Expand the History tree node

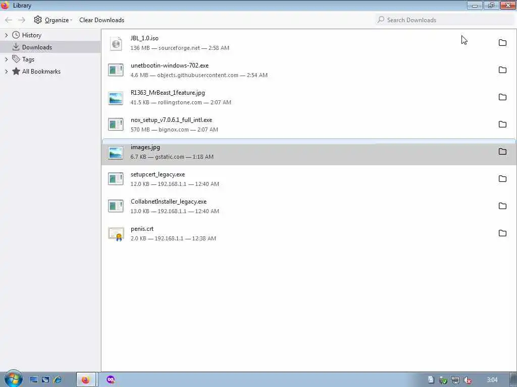pos(6,35)
